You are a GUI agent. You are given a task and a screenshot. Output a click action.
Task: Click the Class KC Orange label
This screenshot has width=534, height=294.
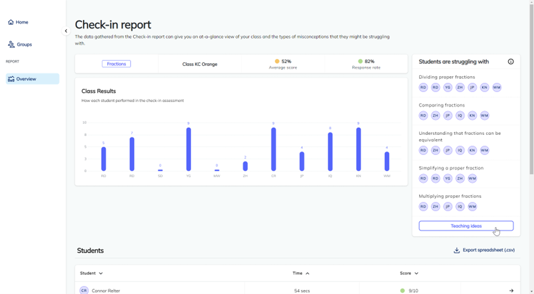pyautogui.click(x=200, y=64)
